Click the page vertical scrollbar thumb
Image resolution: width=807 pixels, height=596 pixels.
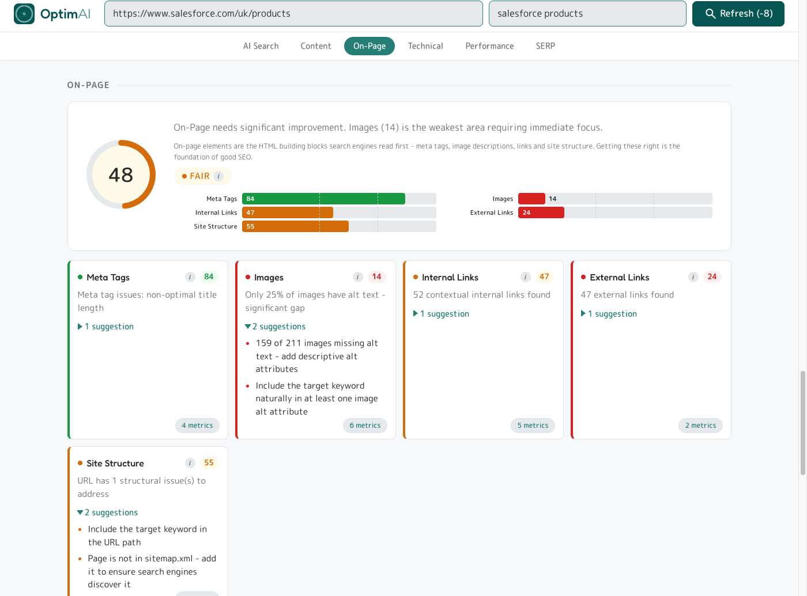click(802, 423)
